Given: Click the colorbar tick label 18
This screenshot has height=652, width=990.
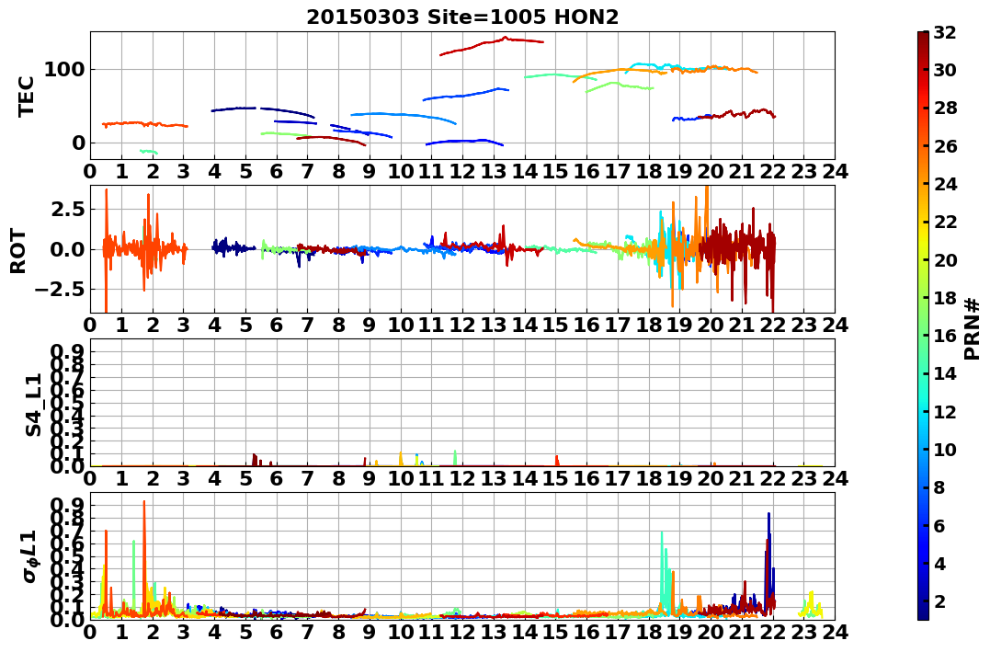Looking at the screenshot, I should click(x=945, y=298).
